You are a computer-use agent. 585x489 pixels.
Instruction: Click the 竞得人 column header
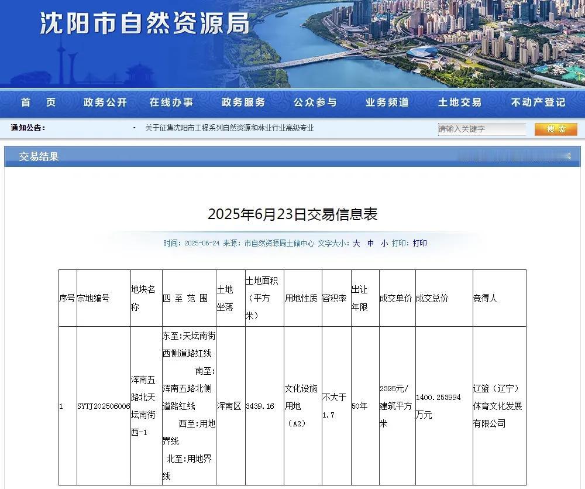click(500, 298)
